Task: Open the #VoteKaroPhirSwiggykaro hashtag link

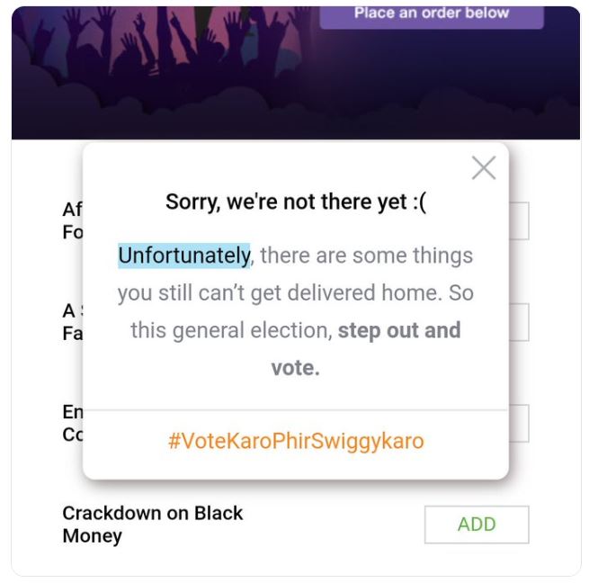Action: tap(296, 442)
